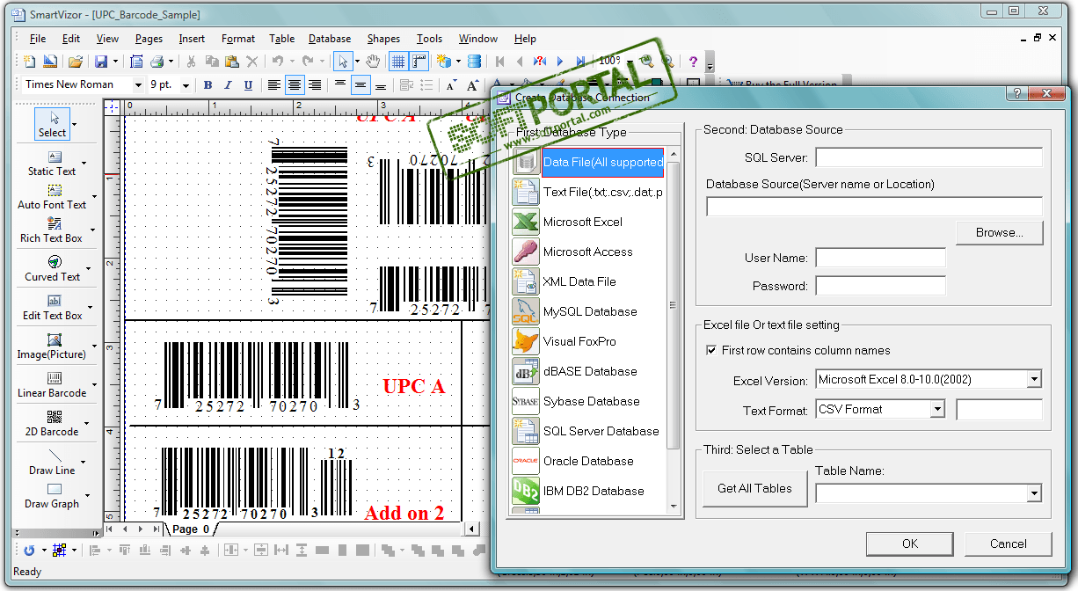Click the SQL Server input field
This screenshot has width=1078, height=591.
pos(929,157)
